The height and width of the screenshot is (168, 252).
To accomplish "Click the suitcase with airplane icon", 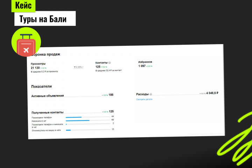I will coord(26,42).
